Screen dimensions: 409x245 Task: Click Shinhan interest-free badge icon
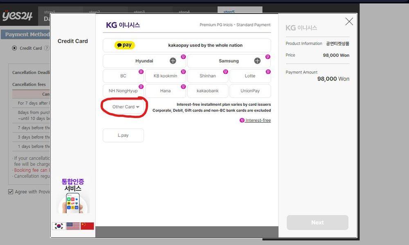(226, 71)
